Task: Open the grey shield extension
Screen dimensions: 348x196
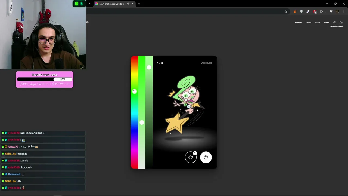Action: tap(301, 11)
